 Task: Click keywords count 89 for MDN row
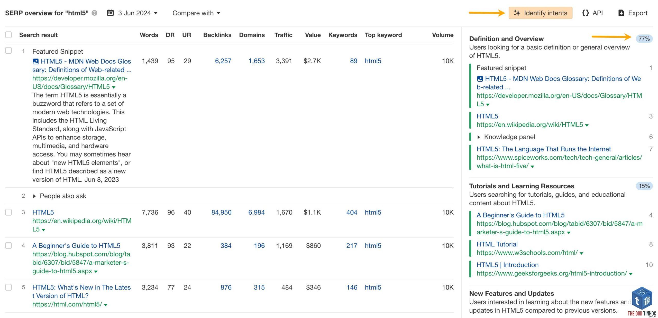pyautogui.click(x=354, y=61)
